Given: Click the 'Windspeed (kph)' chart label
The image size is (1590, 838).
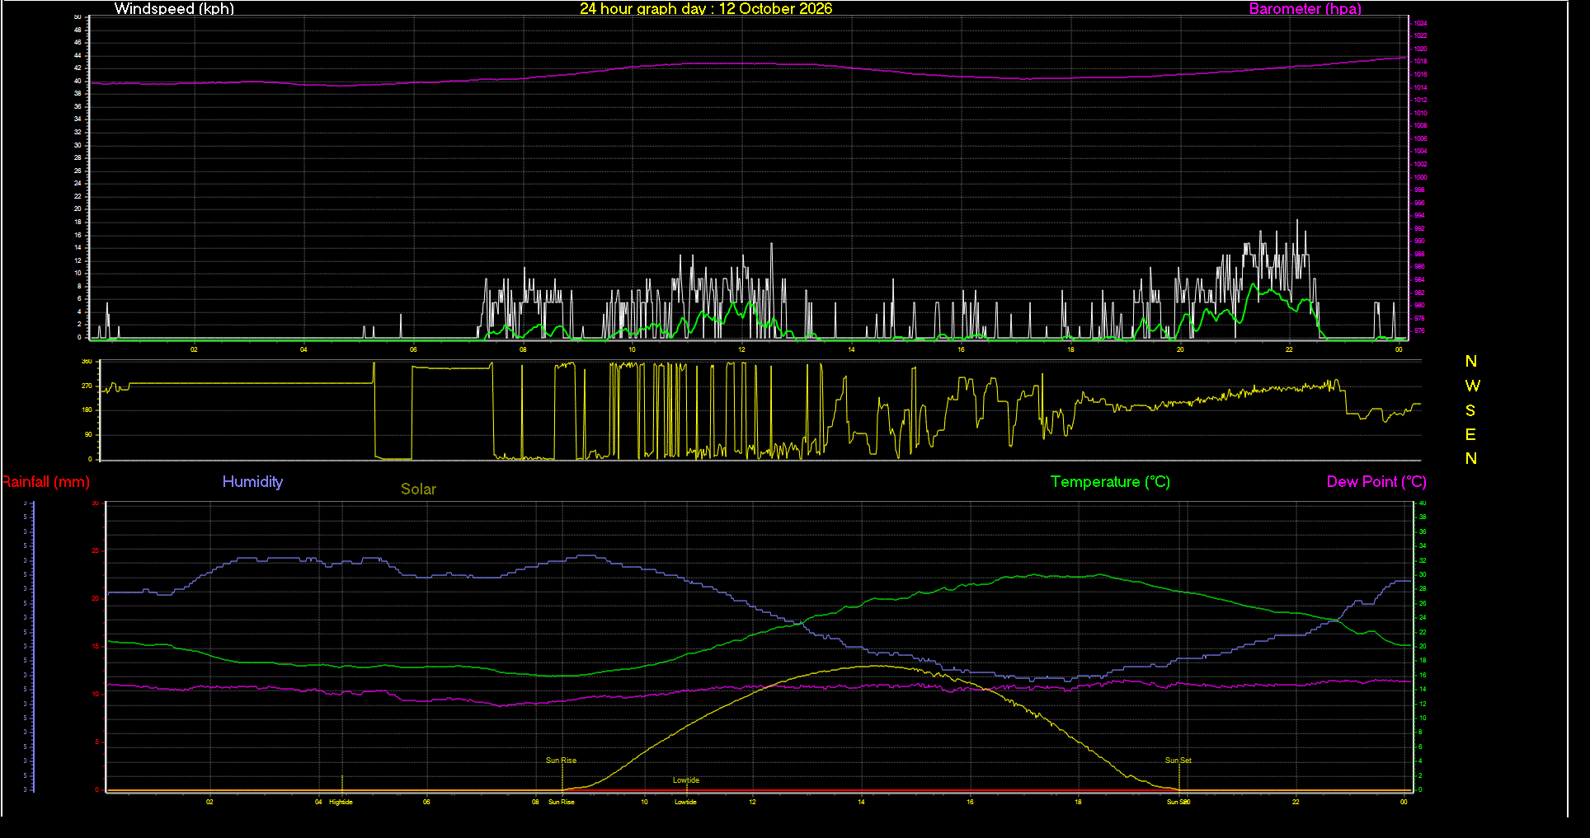Looking at the screenshot, I should (x=174, y=9).
